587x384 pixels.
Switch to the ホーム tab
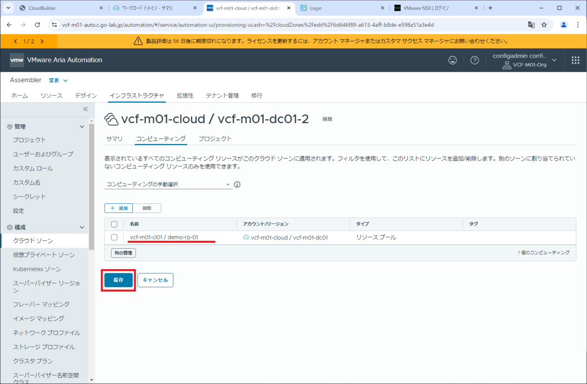[20, 96]
